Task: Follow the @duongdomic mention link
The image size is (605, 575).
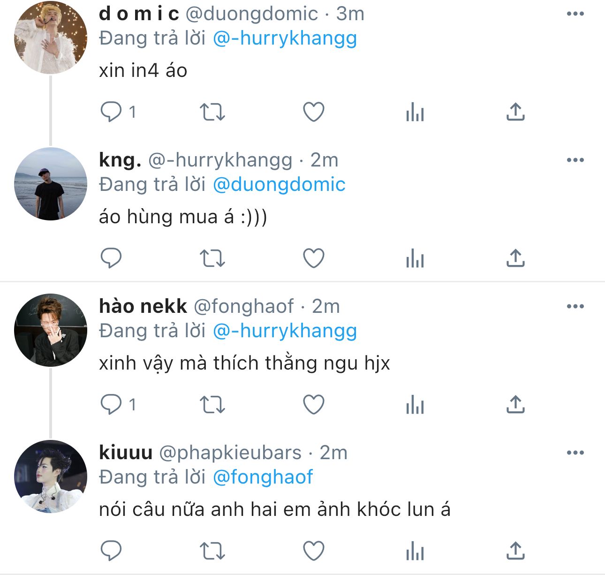Action: pos(279,185)
